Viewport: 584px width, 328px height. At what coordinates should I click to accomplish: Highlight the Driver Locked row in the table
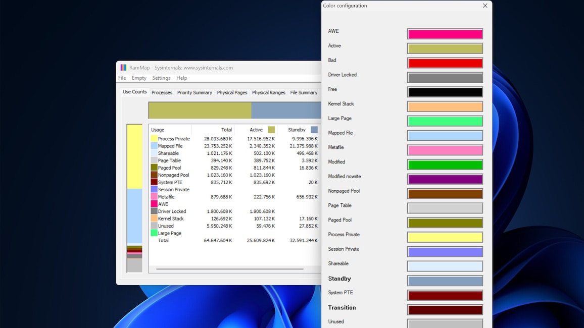[234, 211]
